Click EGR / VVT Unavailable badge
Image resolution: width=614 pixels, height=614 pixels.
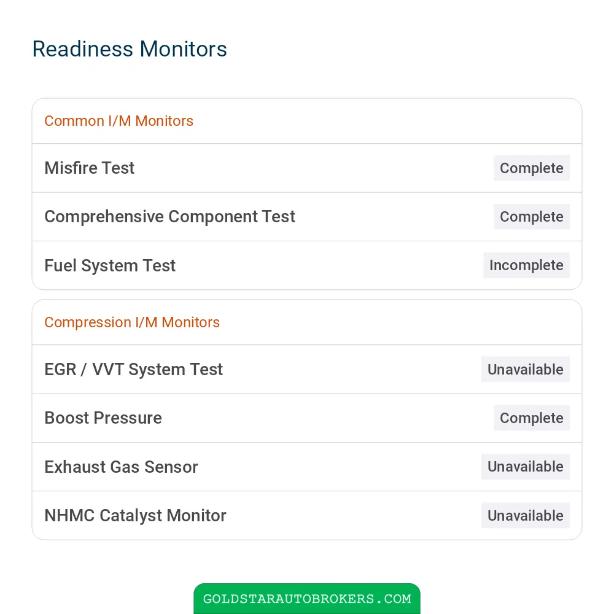pos(525,369)
